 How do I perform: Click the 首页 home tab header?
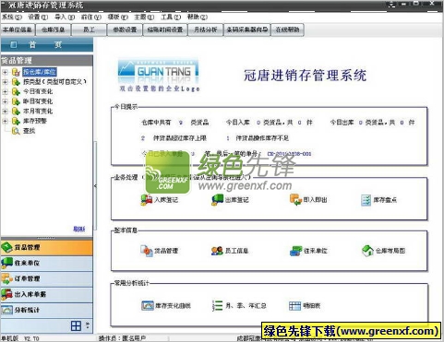click(x=47, y=45)
